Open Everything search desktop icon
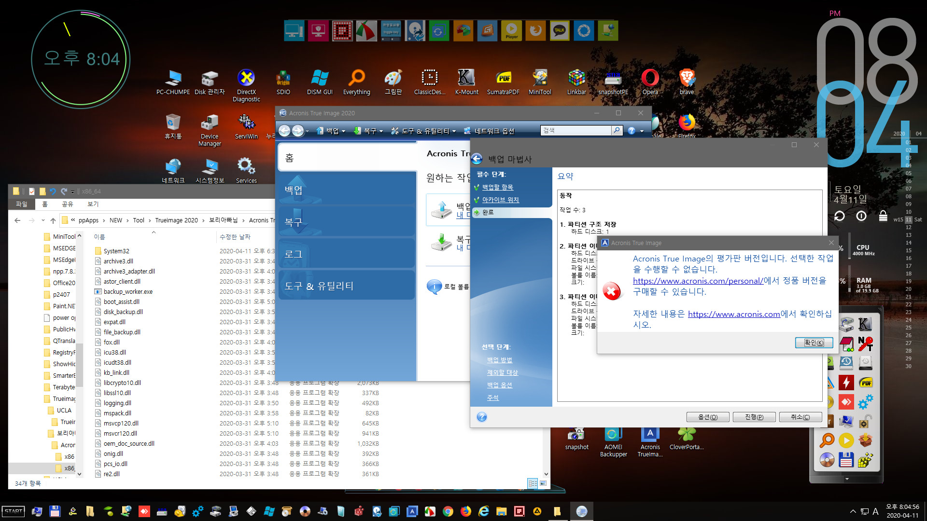Viewport: 927px width, 521px height. pos(357,82)
